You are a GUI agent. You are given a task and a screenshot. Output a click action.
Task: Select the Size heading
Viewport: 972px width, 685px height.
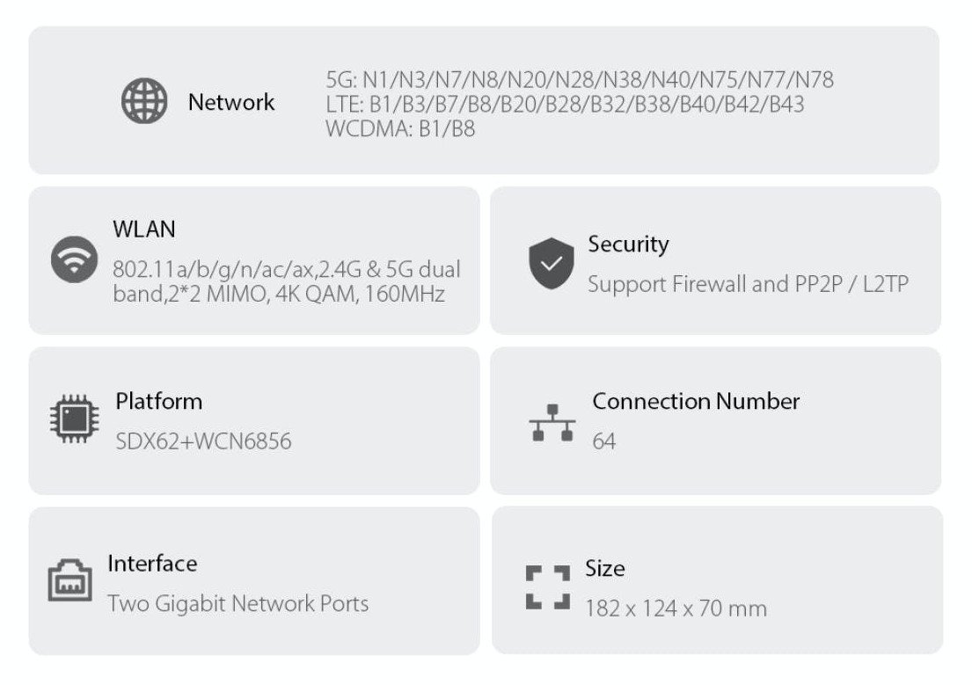[605, 569]
